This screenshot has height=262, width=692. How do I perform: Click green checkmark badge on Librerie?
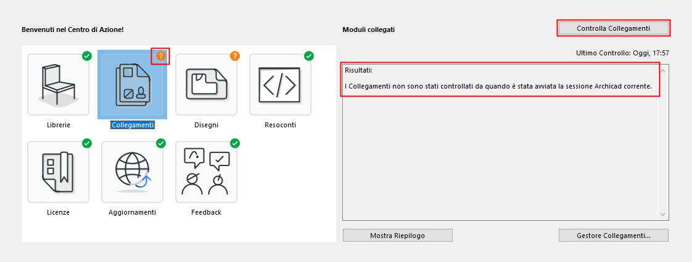(x=87, y=56)
